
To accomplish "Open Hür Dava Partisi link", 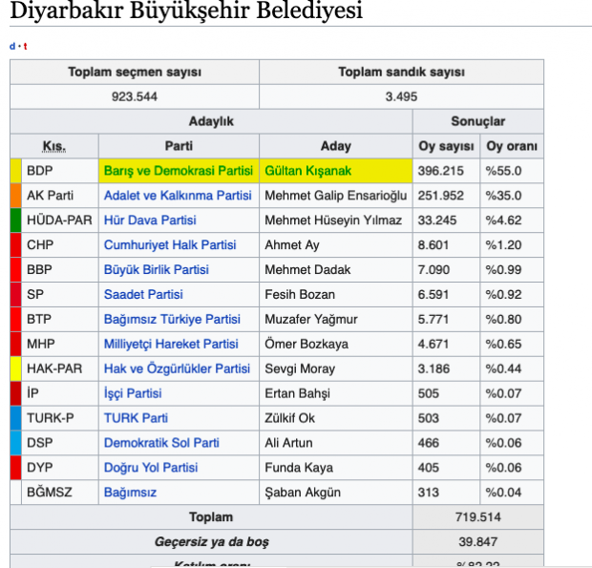I will point(150,220).
